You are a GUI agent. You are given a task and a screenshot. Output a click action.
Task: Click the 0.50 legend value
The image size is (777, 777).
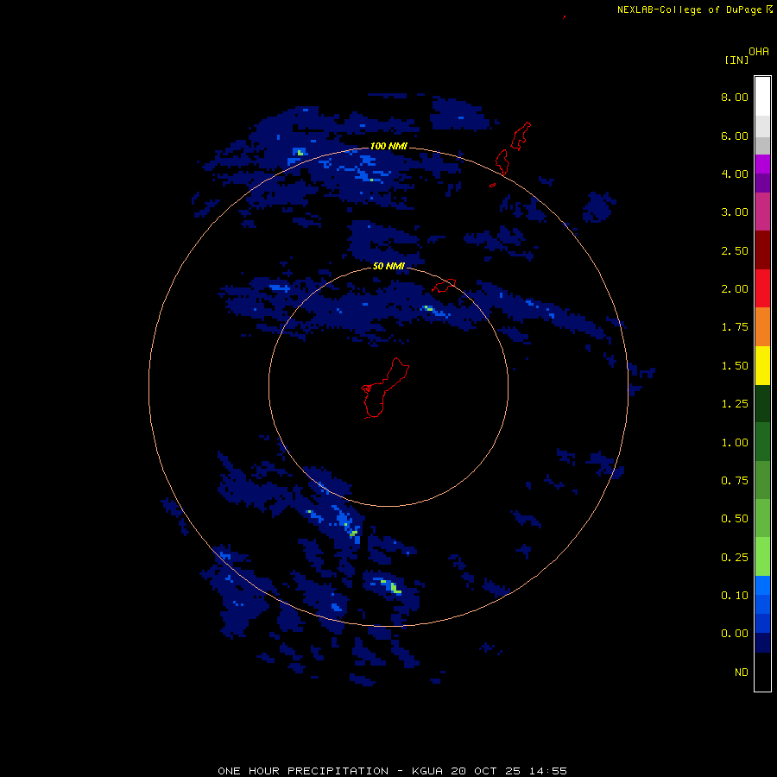coord(735,519)
